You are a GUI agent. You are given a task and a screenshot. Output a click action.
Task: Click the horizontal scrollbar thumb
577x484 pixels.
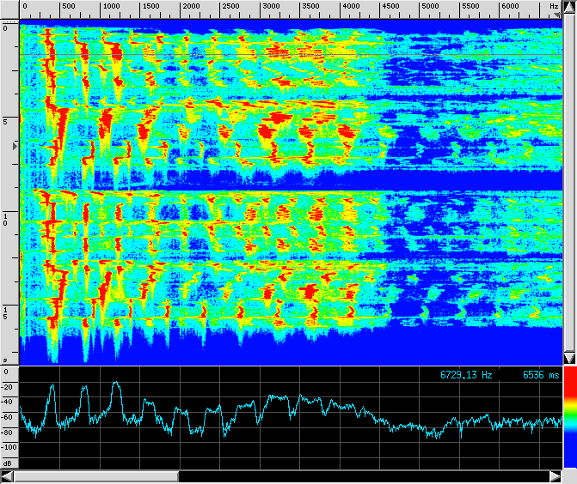click(96, 476)
